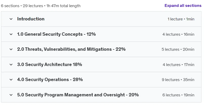Click Expand all sections link
This screenshot has width=204, height=105.
(183, 6)
